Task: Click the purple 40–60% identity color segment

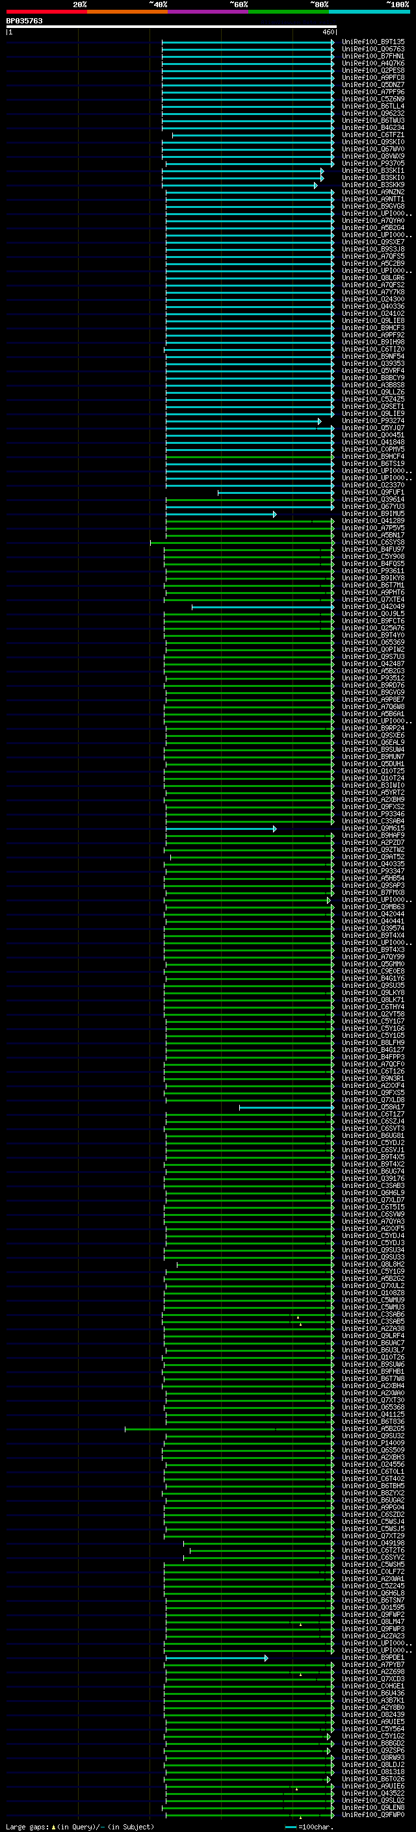Action: [x=207, y=12]
